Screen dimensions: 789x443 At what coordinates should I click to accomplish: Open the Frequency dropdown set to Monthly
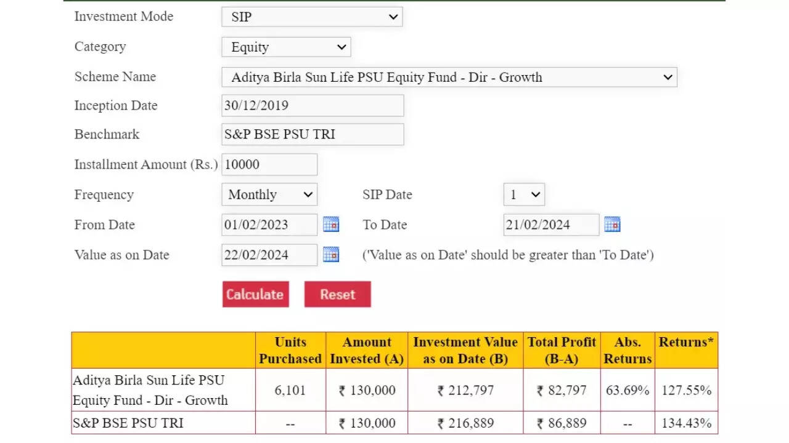tap(269, 194)
